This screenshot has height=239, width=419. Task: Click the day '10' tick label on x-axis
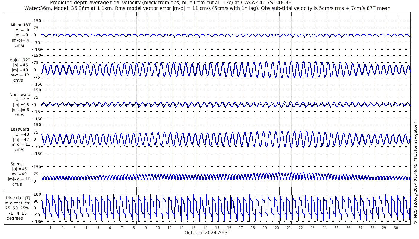click(158, 228)
